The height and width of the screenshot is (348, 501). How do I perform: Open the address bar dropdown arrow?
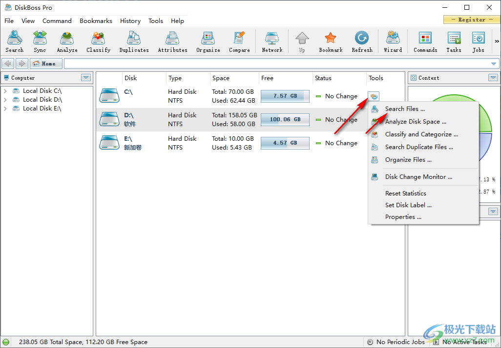494,64
